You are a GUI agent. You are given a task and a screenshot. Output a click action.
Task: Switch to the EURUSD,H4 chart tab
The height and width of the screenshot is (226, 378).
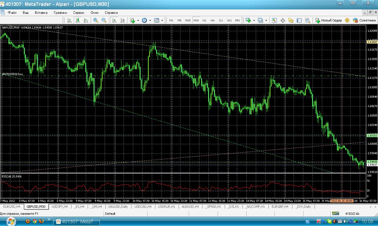12,207
